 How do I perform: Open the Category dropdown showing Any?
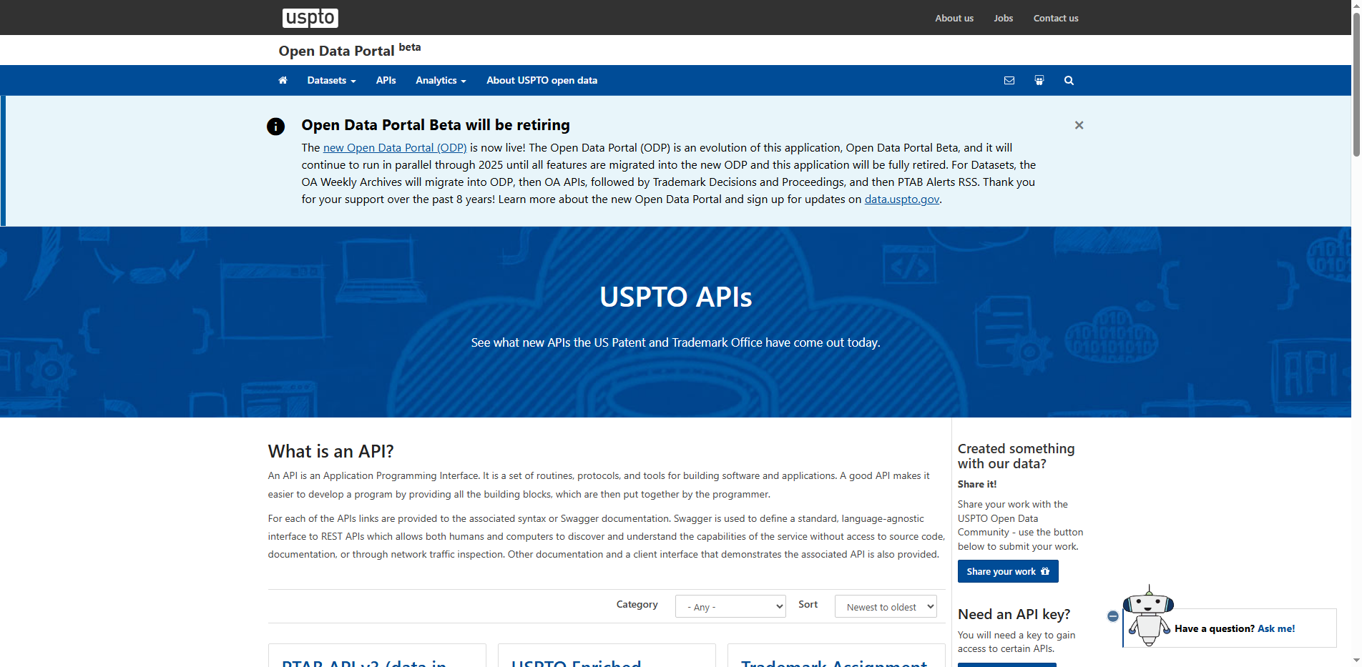point(730,606)
